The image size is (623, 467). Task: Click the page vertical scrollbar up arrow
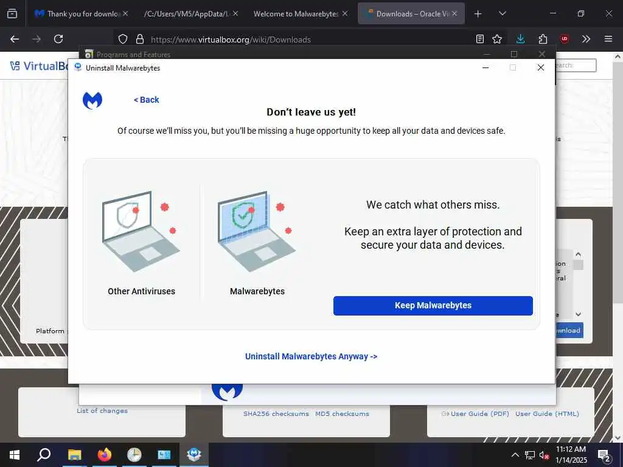(618, 57)
